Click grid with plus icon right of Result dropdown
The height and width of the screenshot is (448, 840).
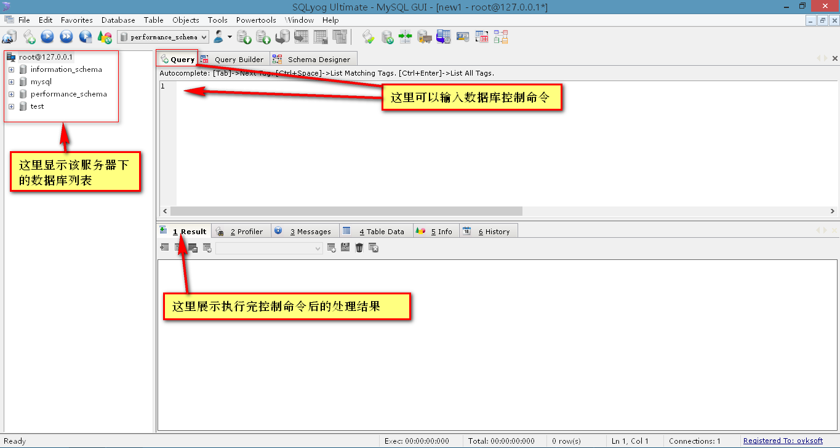tap(331, 248)
